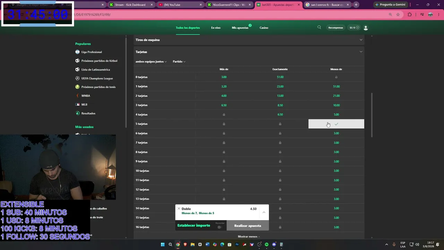The height and width of the screenshot is (250, 444).
Task: Select Menos de 4 tarjetas odds 5.00
Action: pyautogui.click(x=336, y=115)
